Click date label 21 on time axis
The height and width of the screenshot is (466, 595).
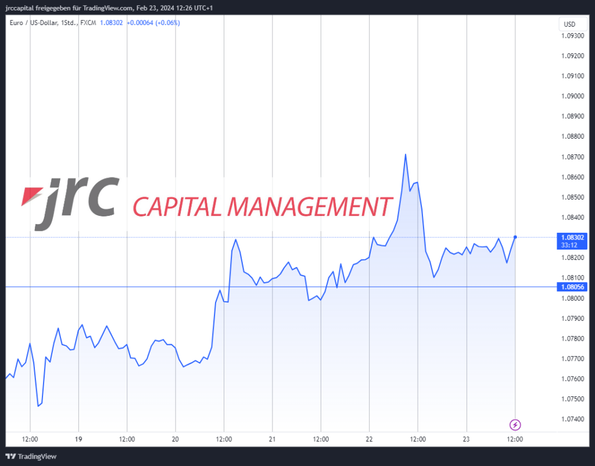[x=272, y=439]
